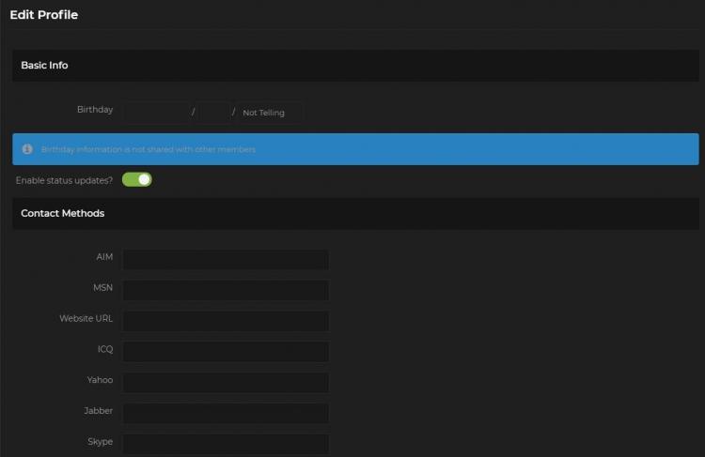The width and height of the screenshot is (705, 457).
Task: Toggle the Enable status updates switch
Action: [x=136, y=179]
